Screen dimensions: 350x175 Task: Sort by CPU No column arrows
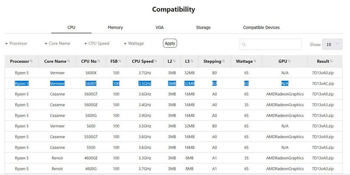tap(99, 61)
